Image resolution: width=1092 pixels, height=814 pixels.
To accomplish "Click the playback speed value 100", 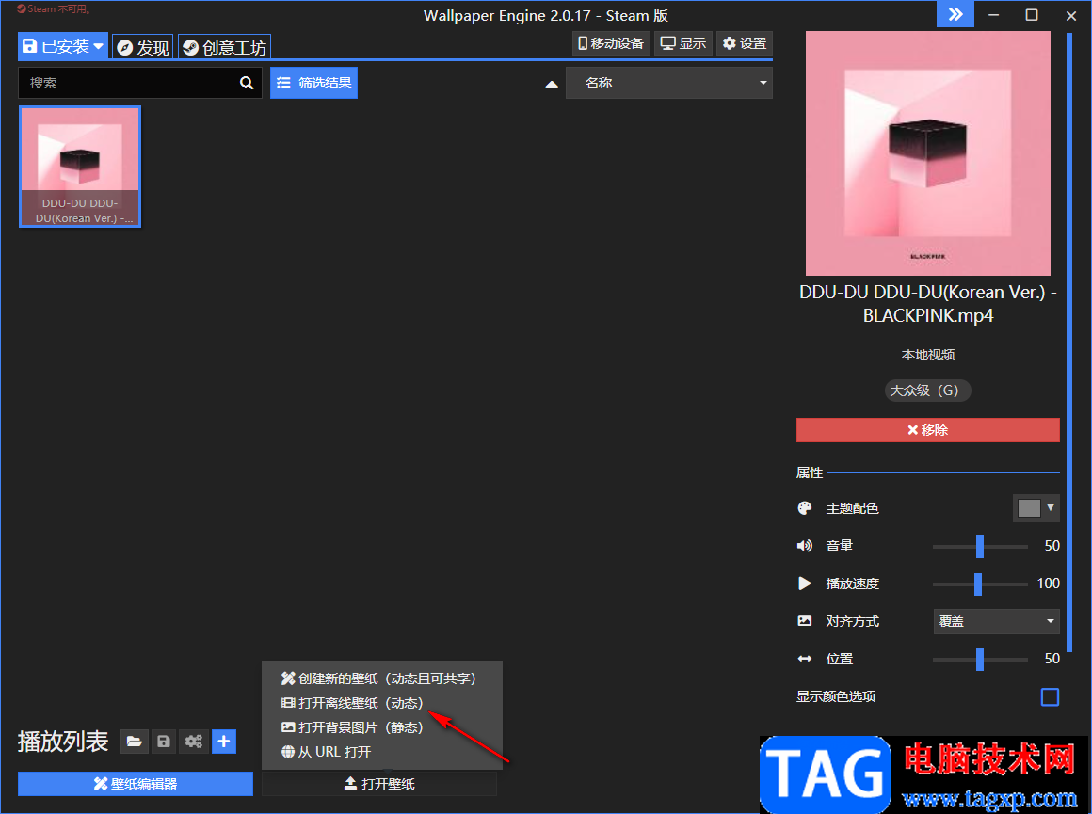I will (1048, 583).
